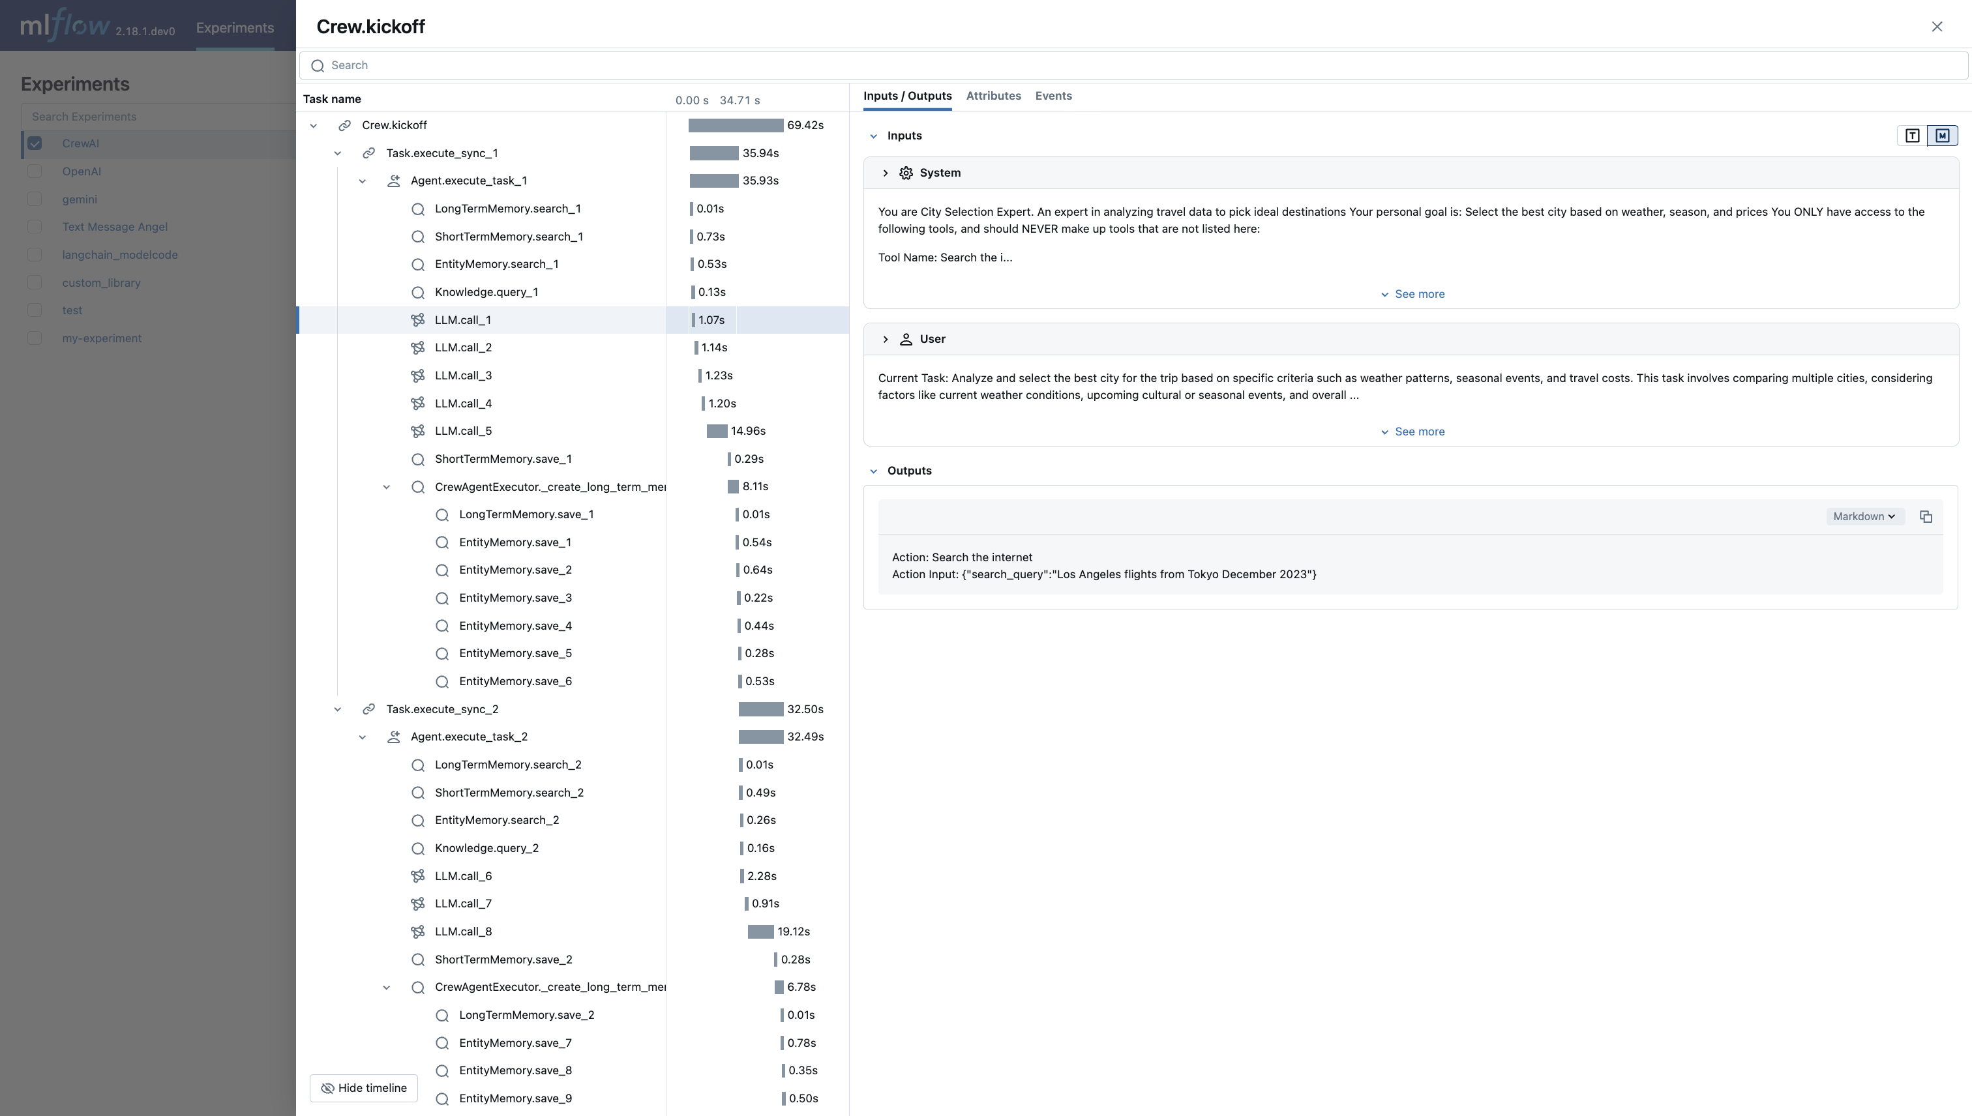1972x1116 pixels.
Task: Select the Markdown render icon above Inputs
Action: pyautogui.click(x=1943, y=135)
